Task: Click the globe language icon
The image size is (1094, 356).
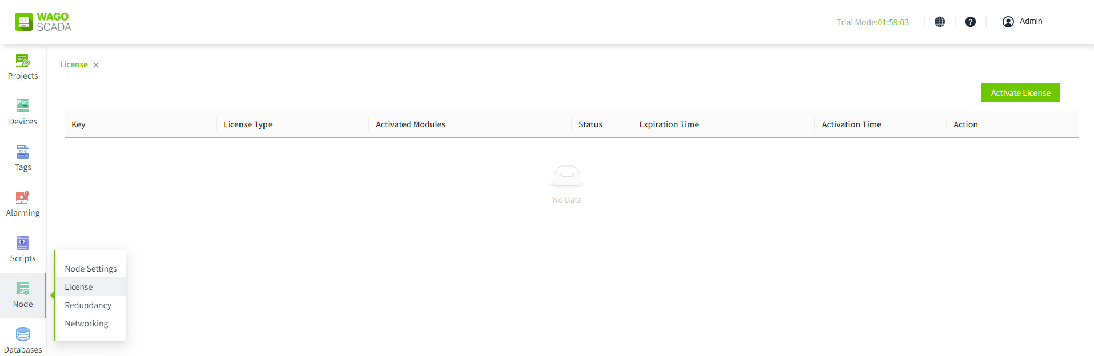Action: click(x=940, y=22)
